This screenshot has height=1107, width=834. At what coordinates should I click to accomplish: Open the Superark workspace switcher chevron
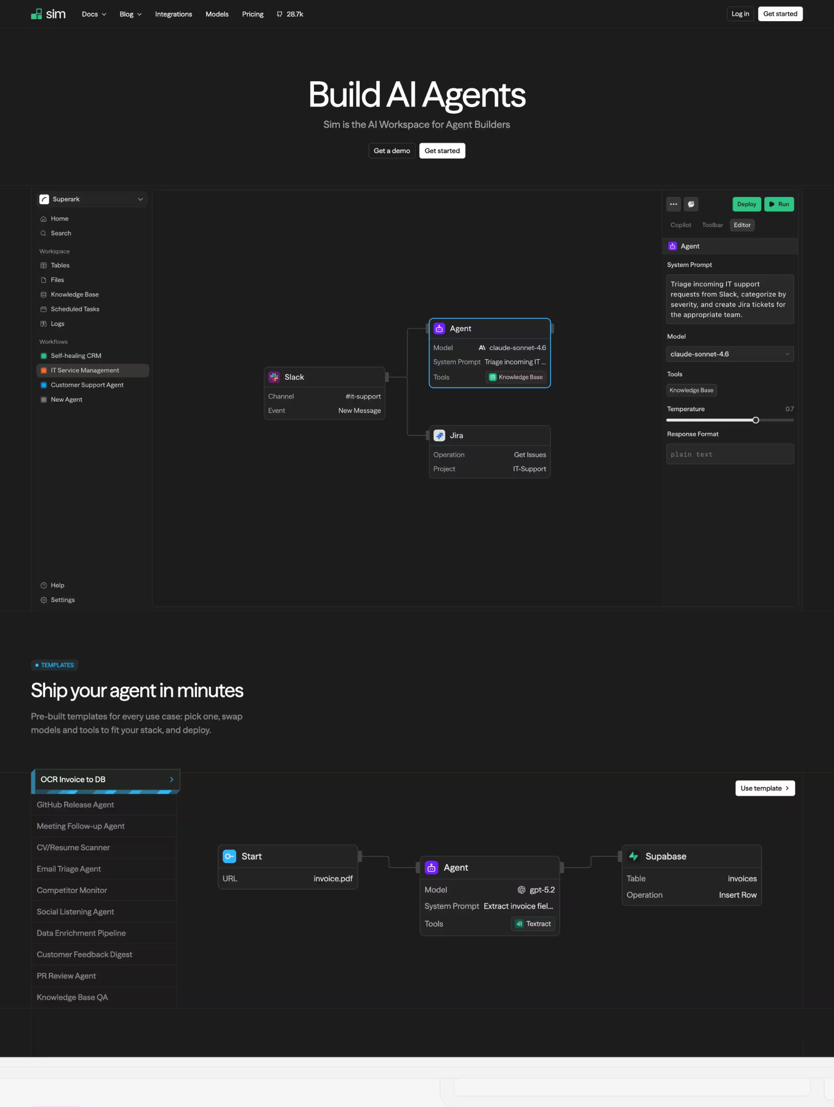coord(140,199)
